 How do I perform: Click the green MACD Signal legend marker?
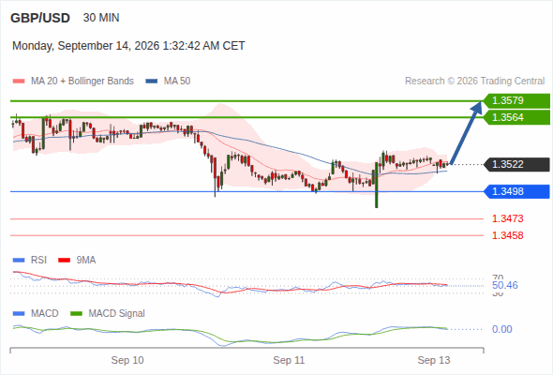pyautogui.click(x=76, y=313)
